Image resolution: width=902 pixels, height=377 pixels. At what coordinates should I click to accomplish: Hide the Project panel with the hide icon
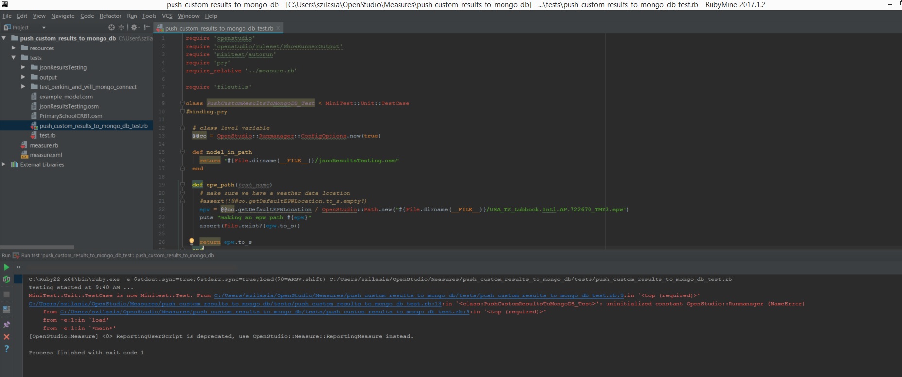(146, 28)
